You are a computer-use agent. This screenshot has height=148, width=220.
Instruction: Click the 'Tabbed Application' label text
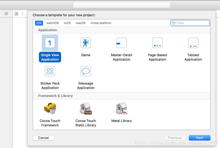click(x=193, y=57)
